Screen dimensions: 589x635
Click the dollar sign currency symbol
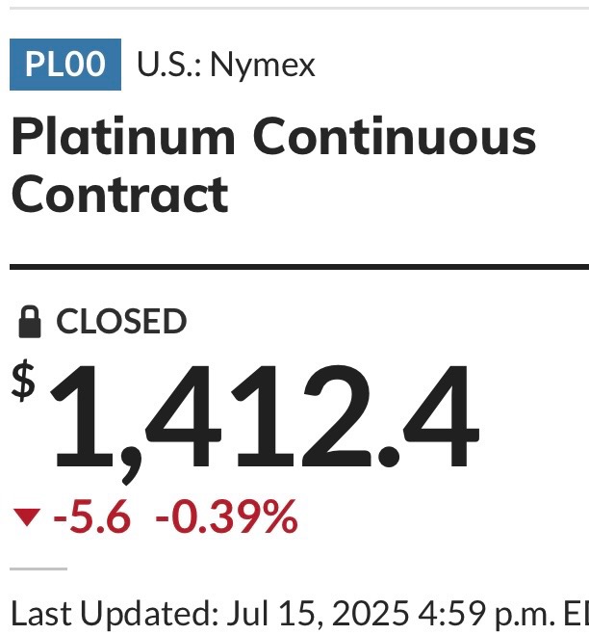click(x=23, y=381)
